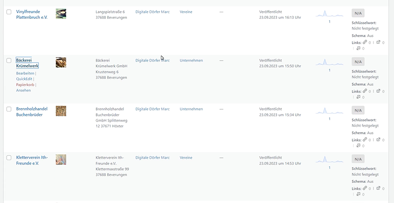
Task: Check the Brennholzhandel Buchenbrüder row checkbox
Action: [x=9, y=109]
